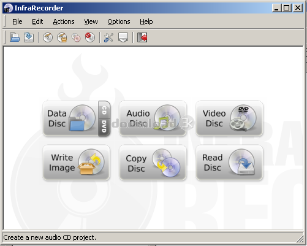This screenshot has width=307, height=246.
Task: Click the Save project toolbar icon
Action: pos(29,37)
